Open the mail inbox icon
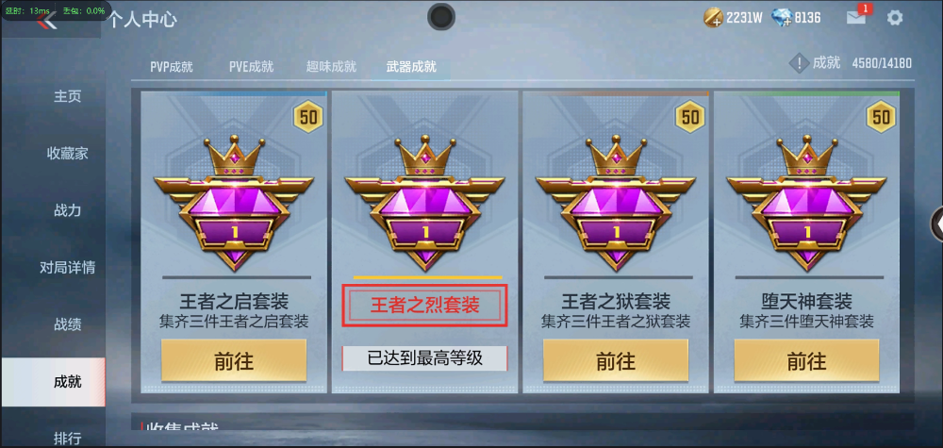This screenshot has height=448, width=943. 856,17
